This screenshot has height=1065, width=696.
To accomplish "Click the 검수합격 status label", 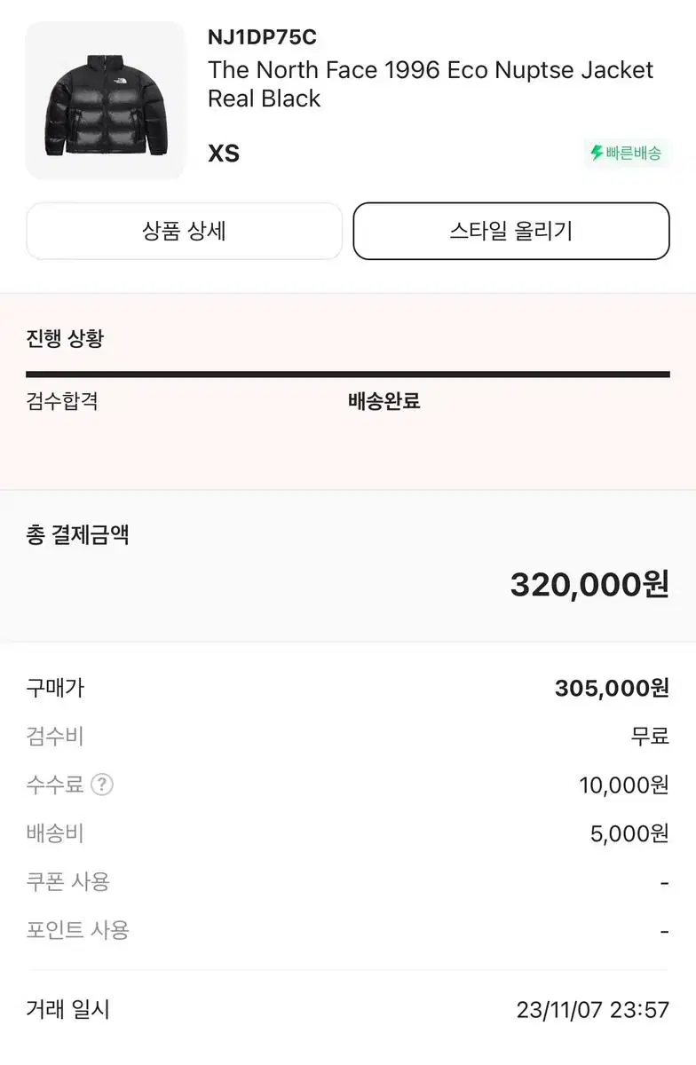I will point(62,401).
